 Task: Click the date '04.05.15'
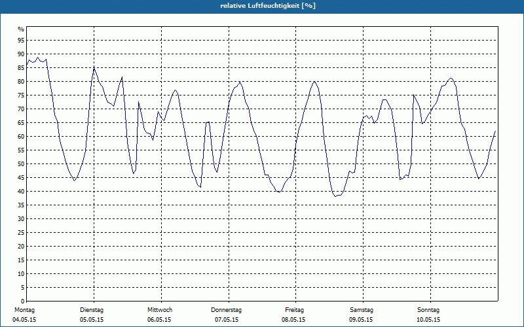click(x=24, y=320)
